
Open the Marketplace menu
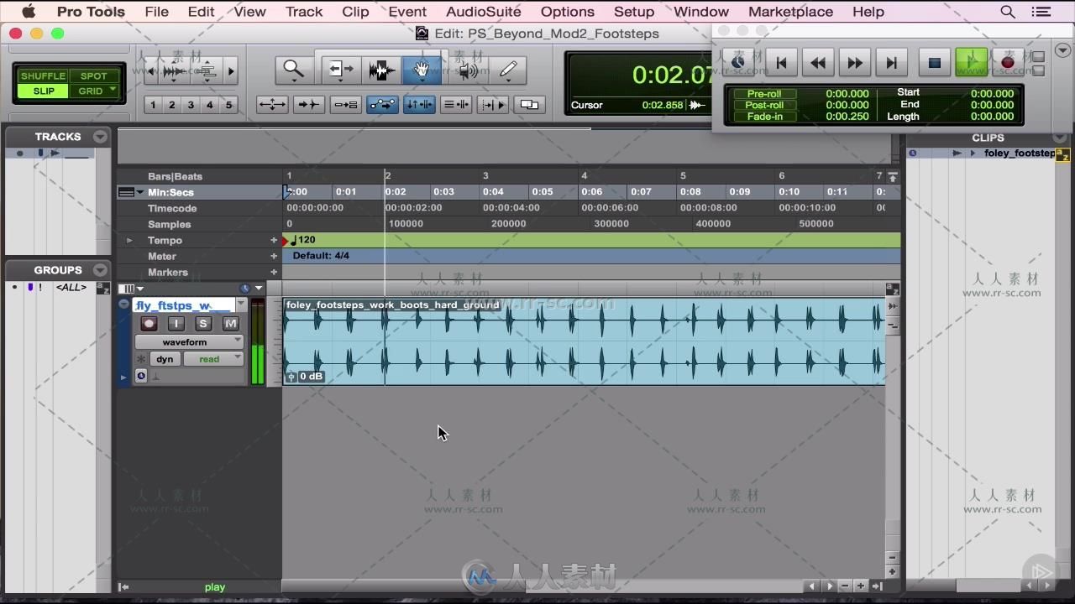(x=790, y=12)
